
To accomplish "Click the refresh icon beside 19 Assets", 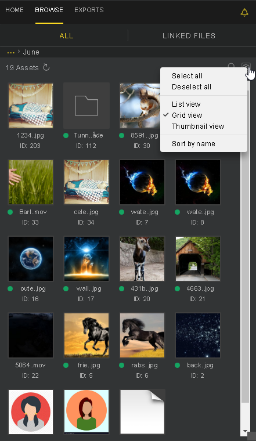I will pyautogui.click(x=46, y=67).
